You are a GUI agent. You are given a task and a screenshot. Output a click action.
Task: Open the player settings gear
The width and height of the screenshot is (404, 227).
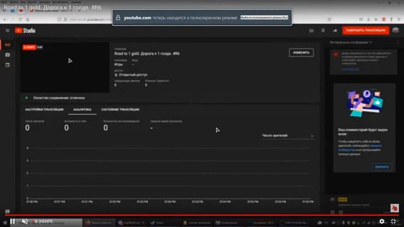pyautogui.click(x=382, y=221)
